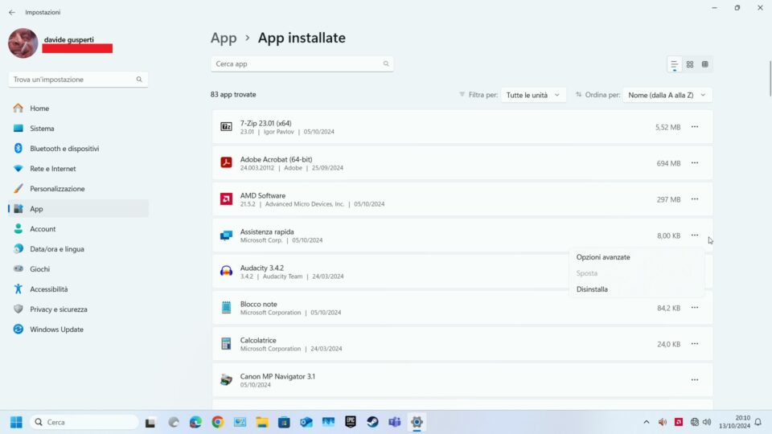Viewport: 772px width, 434px height.
Task: Open the Filtra per Tutte le unità dropdown
Action: [x=533, y=95]
